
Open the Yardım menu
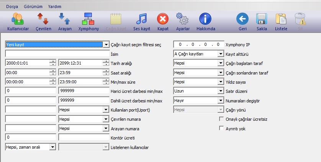tap(54, 6)
